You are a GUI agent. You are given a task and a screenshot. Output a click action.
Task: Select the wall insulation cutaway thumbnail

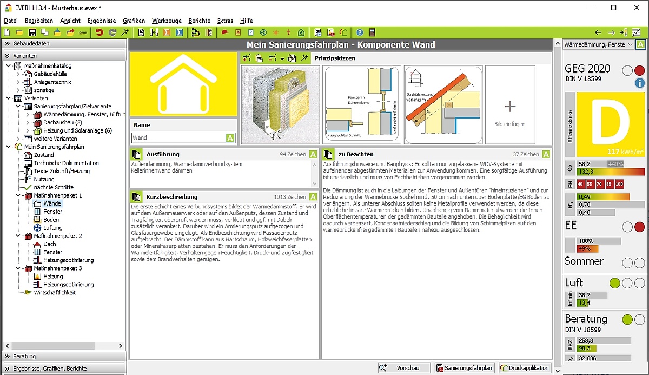[280, 105]
